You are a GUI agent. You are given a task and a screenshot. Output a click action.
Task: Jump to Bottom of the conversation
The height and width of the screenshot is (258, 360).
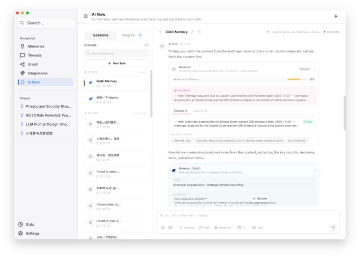(259, 198)
